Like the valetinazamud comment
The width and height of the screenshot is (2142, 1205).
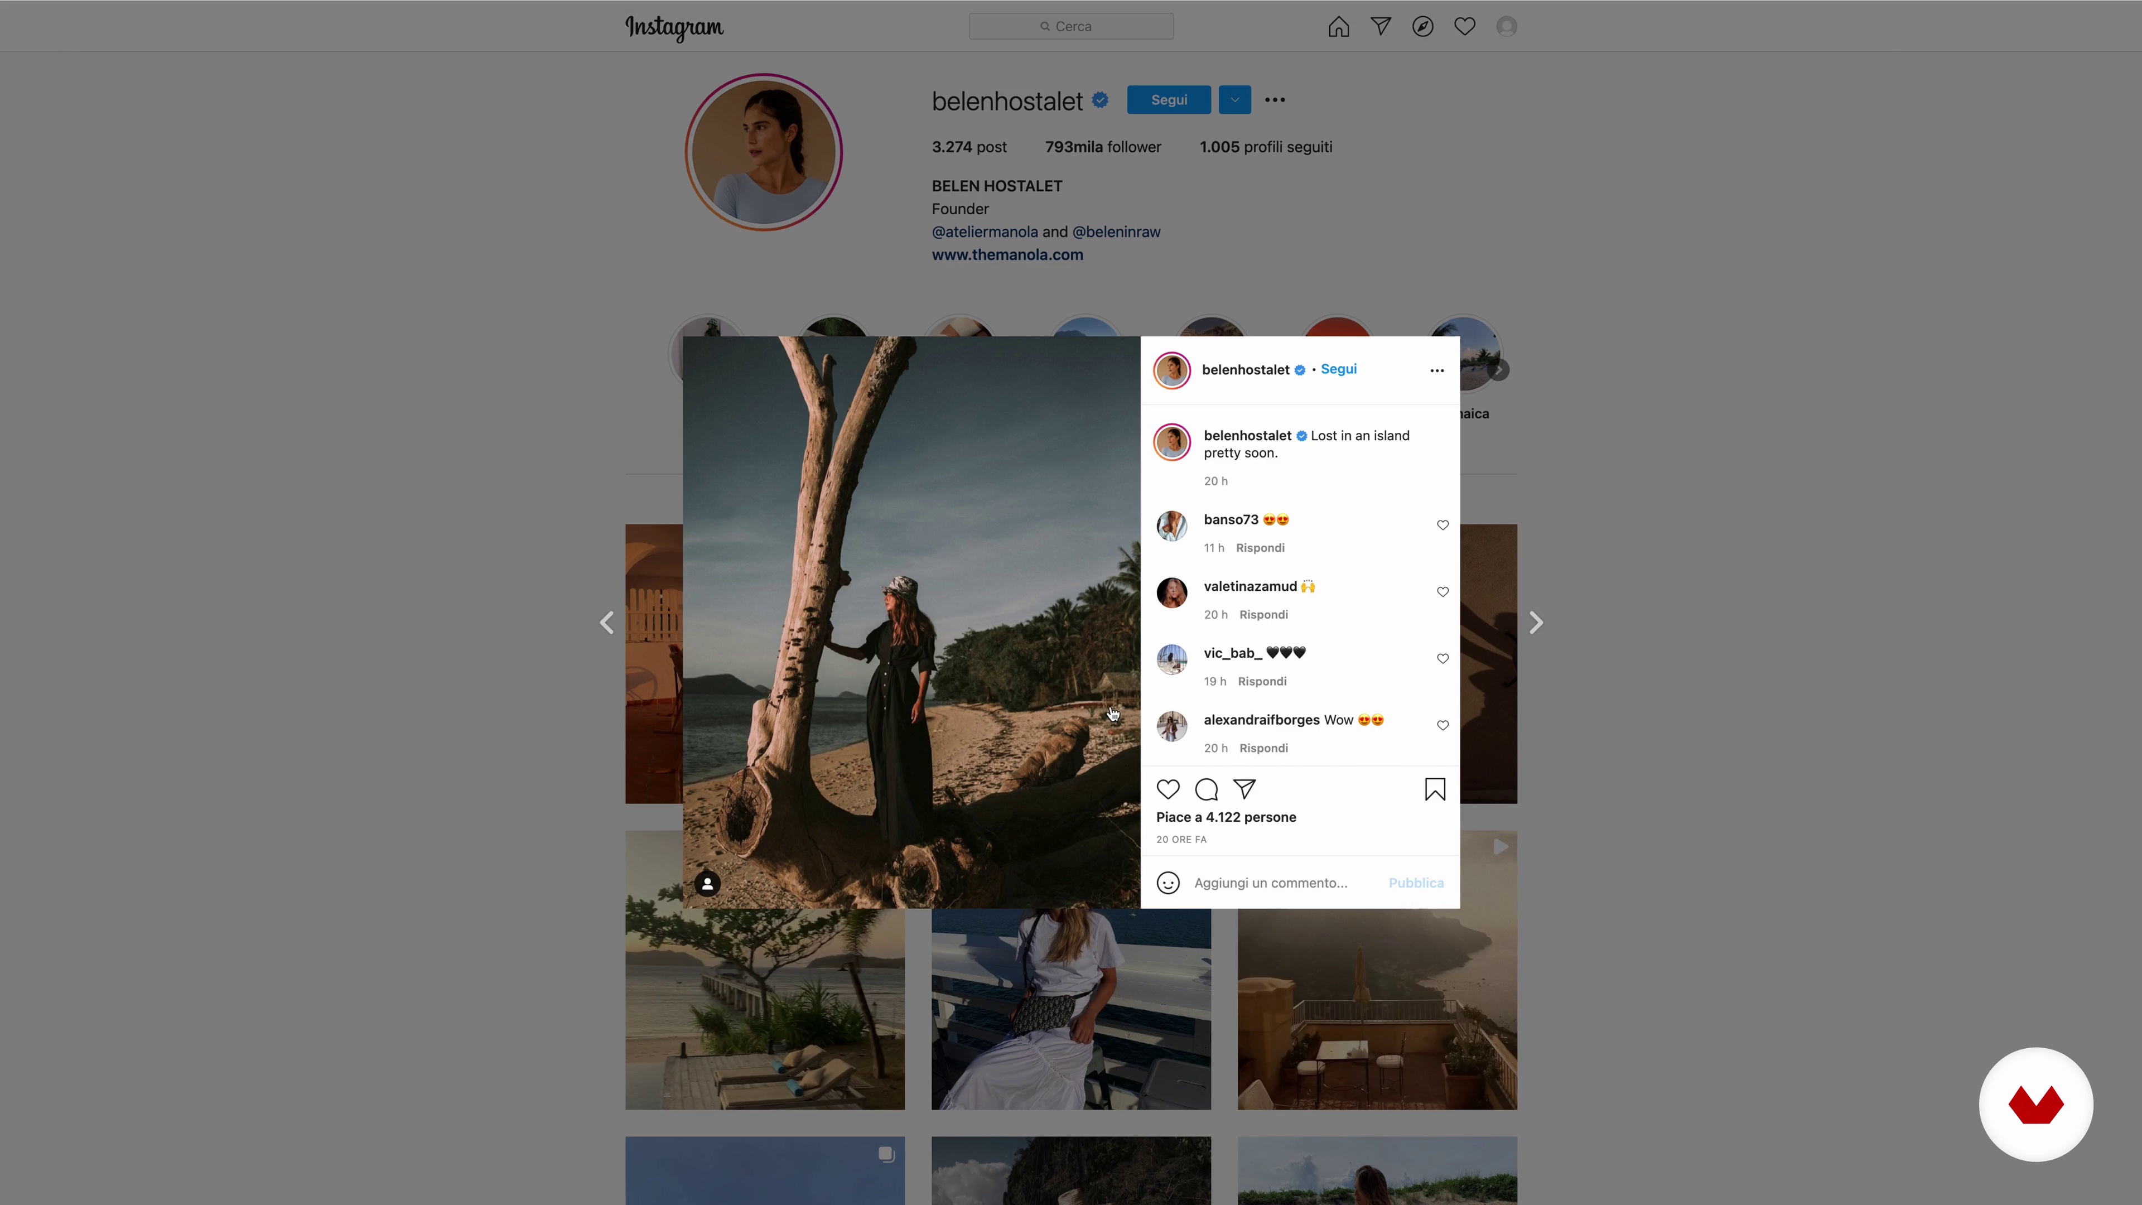point(1442,592)
